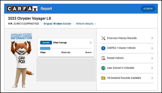Click the accident & damage information sign

(x=21, y=36)
